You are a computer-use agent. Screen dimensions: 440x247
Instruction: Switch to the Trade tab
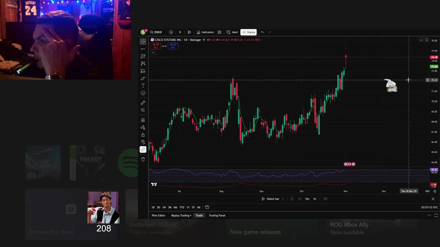point(199,215)
